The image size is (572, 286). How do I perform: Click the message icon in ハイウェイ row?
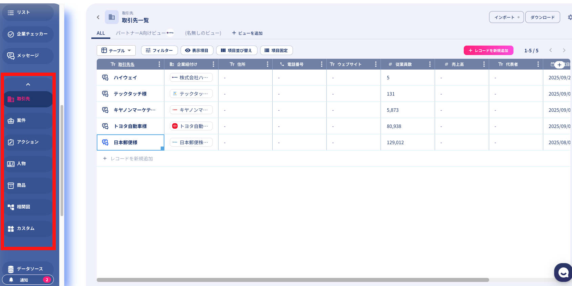105,78
